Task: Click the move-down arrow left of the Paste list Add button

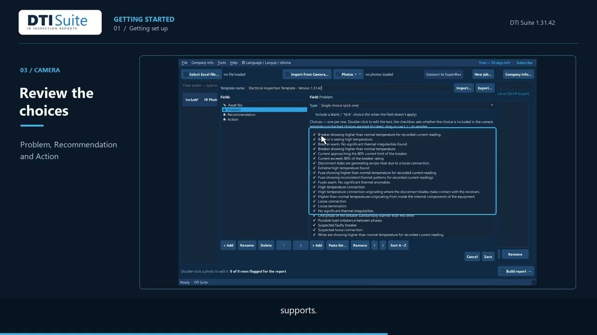Action: tap(300, 245)
